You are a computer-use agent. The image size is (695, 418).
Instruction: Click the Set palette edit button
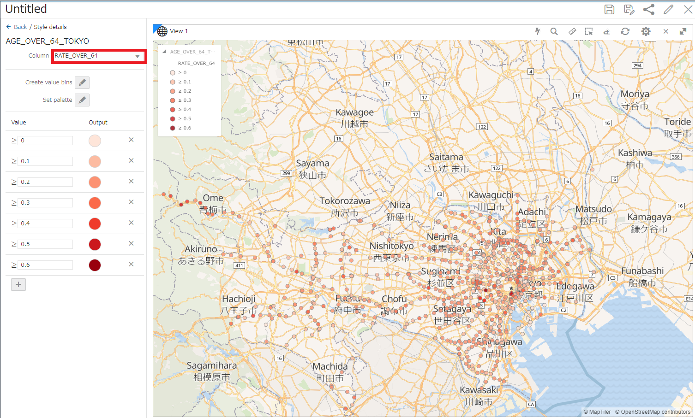pyautogui.click(x=82, y=100)
